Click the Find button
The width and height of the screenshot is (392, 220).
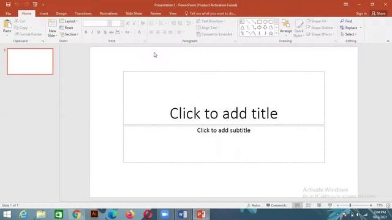346,21
